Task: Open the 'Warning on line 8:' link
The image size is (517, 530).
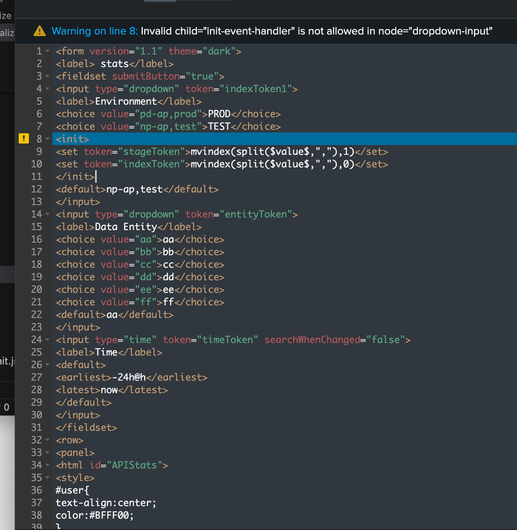Action: tap(94, 31)
